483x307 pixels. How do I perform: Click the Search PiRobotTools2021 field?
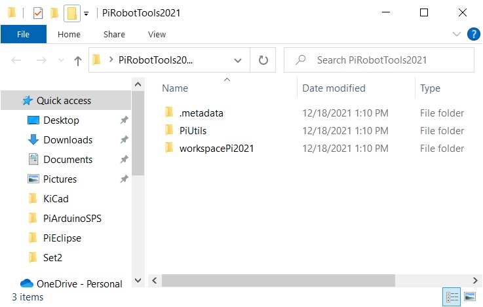pyautogui.click(x=379, y=60)
